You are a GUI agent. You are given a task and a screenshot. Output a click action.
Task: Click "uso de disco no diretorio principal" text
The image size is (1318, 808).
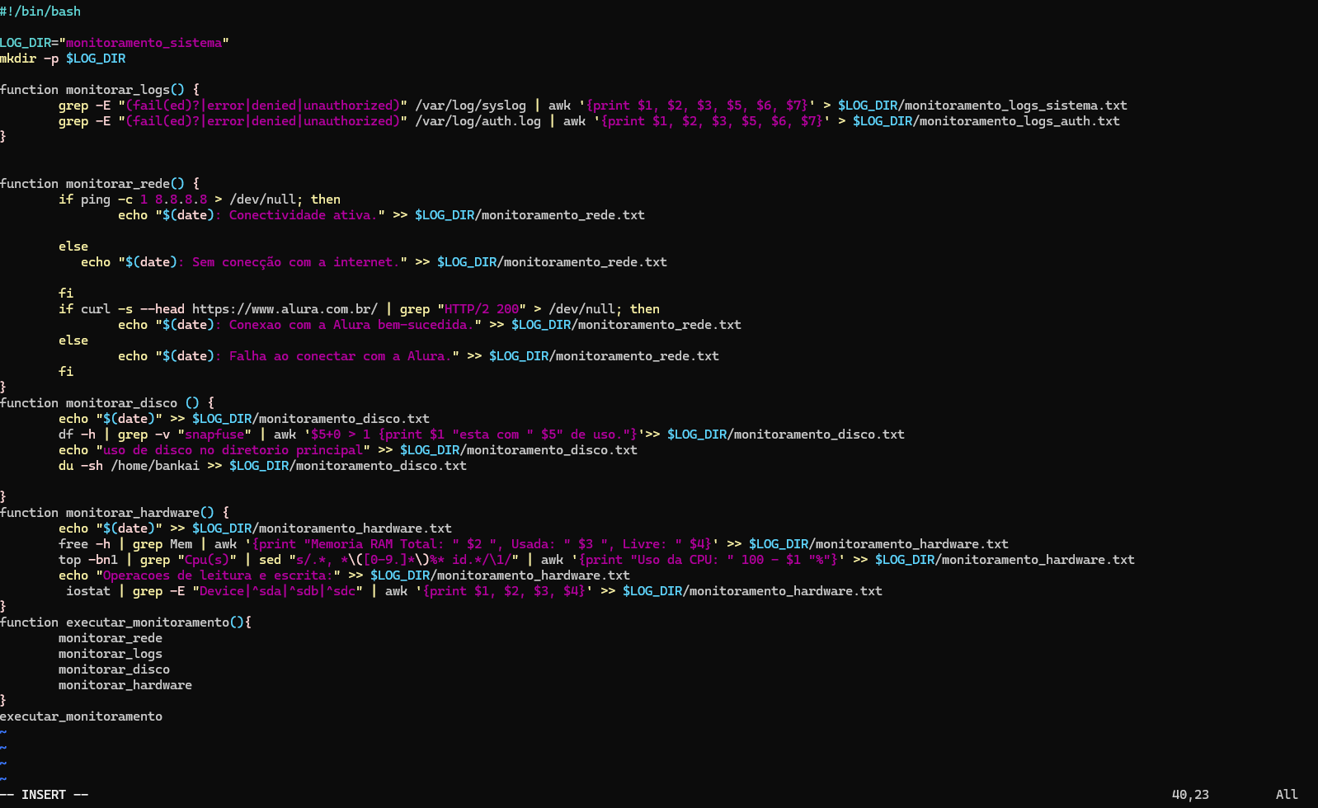click(x=233, y=450)
